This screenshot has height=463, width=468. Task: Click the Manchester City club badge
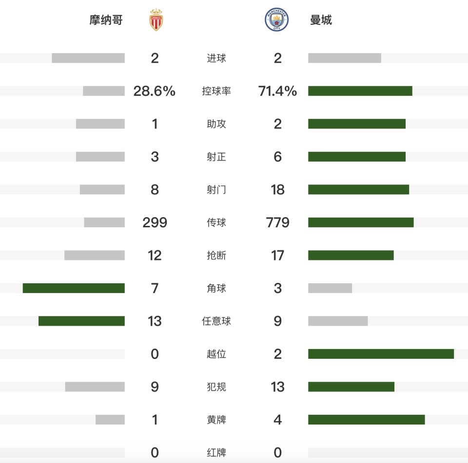coord(277,20)
